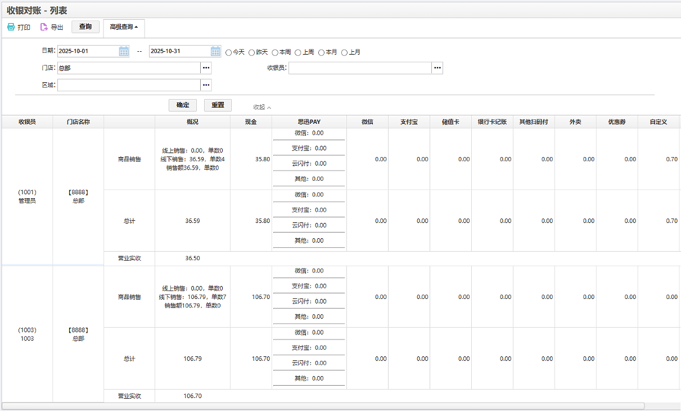Viewport: 681px width, 411px height.
Task: Click the print (打印) printer icon
Action: 11,27
